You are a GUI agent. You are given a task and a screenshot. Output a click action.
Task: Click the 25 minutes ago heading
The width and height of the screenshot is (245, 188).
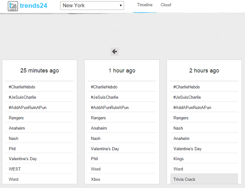[39, 71]
